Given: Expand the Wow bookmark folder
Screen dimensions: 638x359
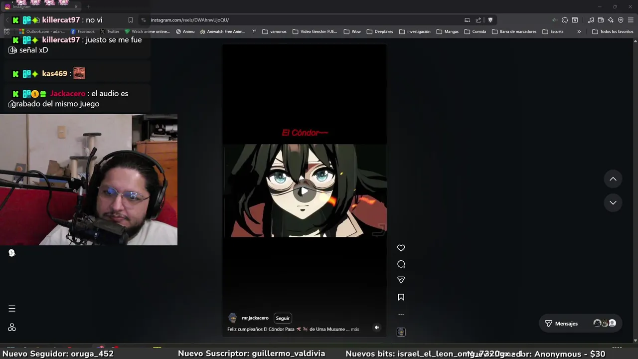Looking at the screenshot, I should [x=352, y=31].
